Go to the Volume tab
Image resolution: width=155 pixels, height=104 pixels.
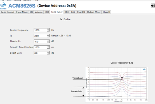39,12
